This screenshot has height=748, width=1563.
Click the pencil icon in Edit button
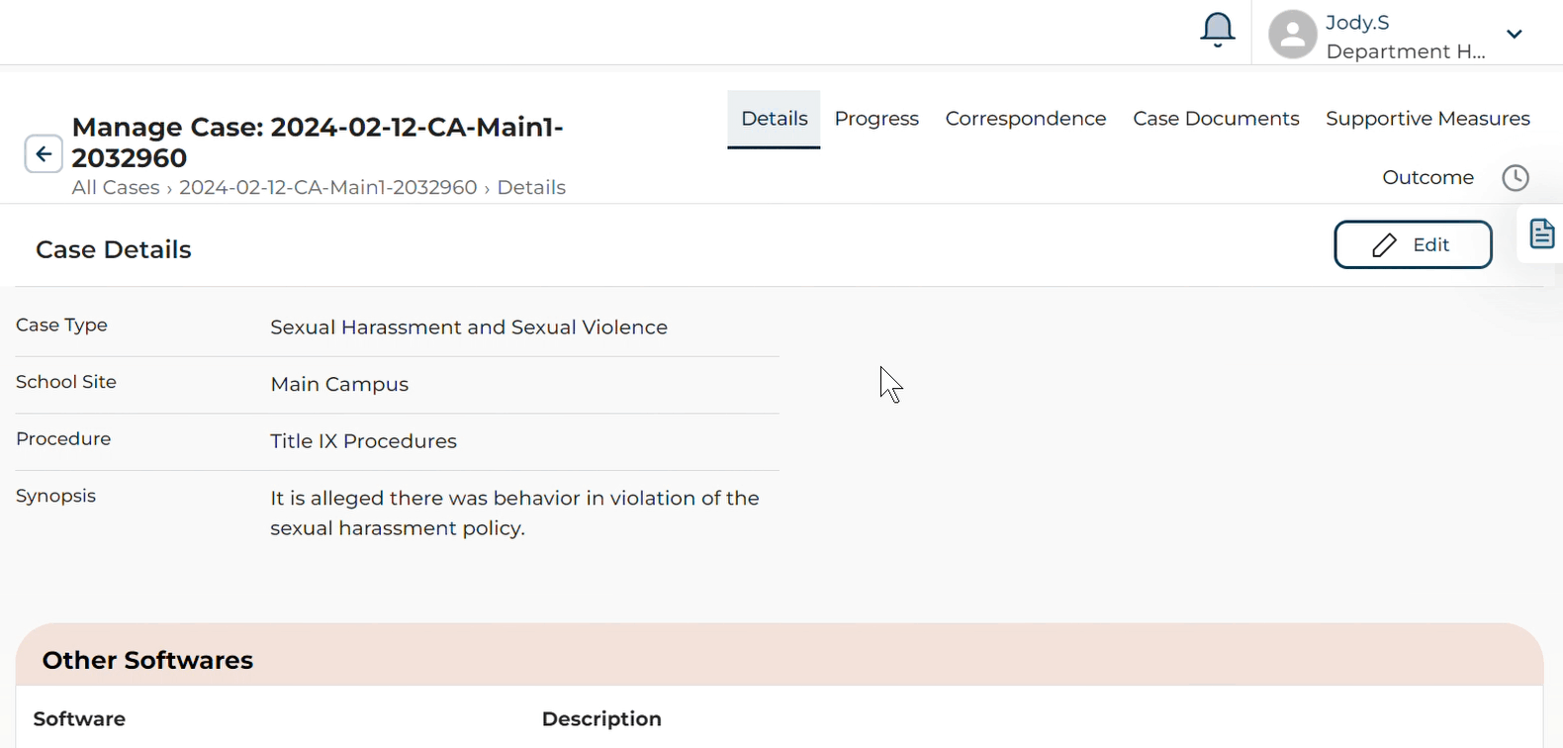[x=1384, y=245]
